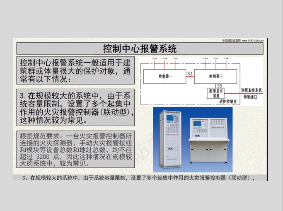Select the intro text box starting 控制中心报警系统一般适用于
Viewport: 283px width, 211px height.
pyautogui.click(x=75, y=70)
